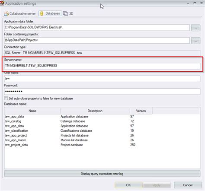Click Macros list database description cell
This screenshot has height=191, width=205.
click(74, 140)
